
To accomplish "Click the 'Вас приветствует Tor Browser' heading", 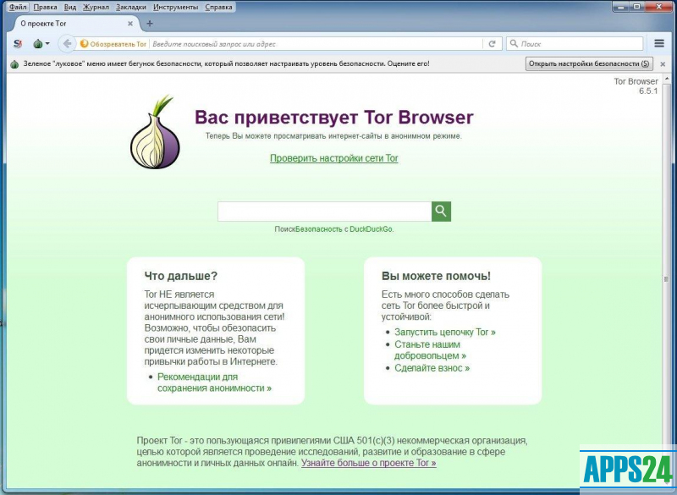I will (x=333, y=118).
